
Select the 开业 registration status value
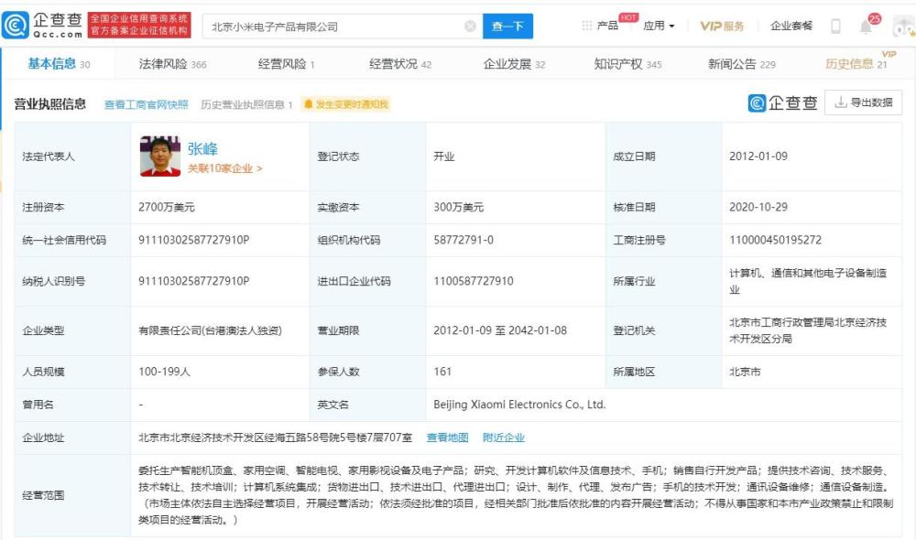click(x=444, y=156)
